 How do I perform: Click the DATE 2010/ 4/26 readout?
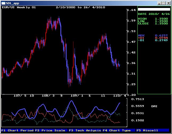154,14
